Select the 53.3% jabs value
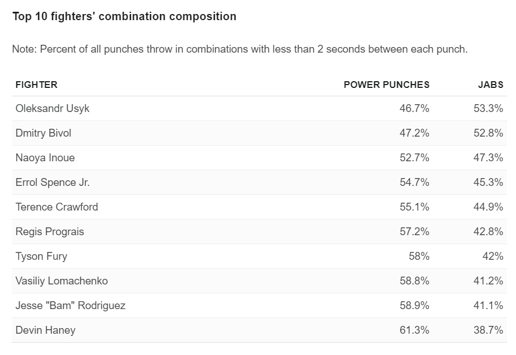This screenshot has height=355, width=516. (489, 108)
